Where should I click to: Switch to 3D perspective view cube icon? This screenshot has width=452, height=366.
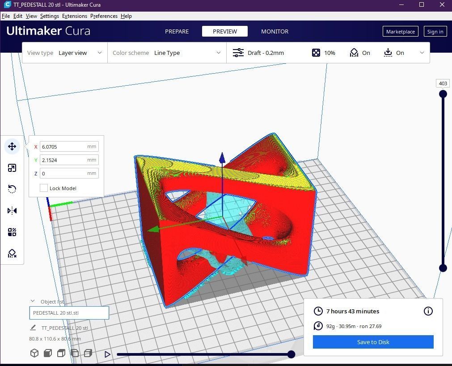click(x=34, y=353)
